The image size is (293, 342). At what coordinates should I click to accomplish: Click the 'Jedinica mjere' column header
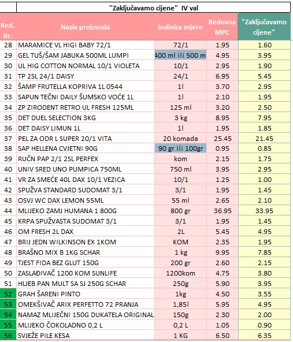coord(180,27)
